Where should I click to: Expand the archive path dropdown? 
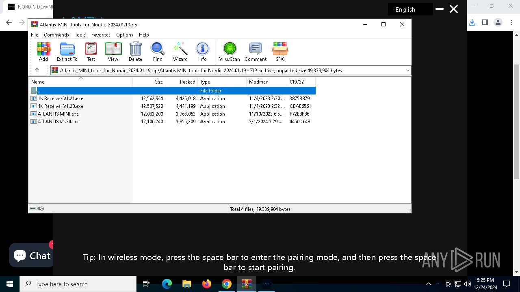coord(407,71)
